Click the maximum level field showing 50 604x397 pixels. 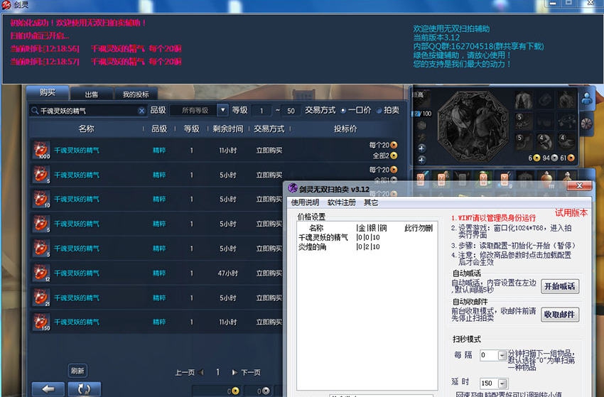291,111
